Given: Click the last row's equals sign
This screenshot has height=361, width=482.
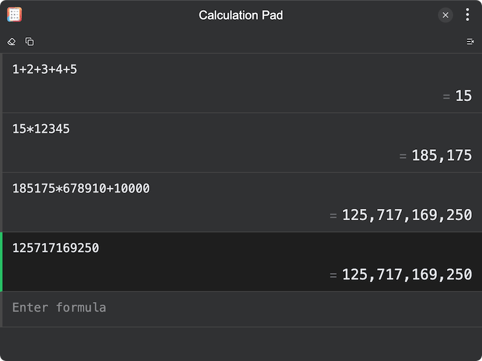Looking at the screenshot, I should pos(332,274).
